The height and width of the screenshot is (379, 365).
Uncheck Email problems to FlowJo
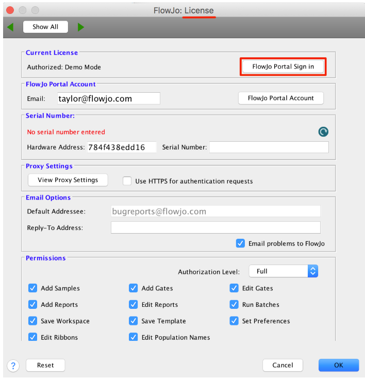[240, 243]
